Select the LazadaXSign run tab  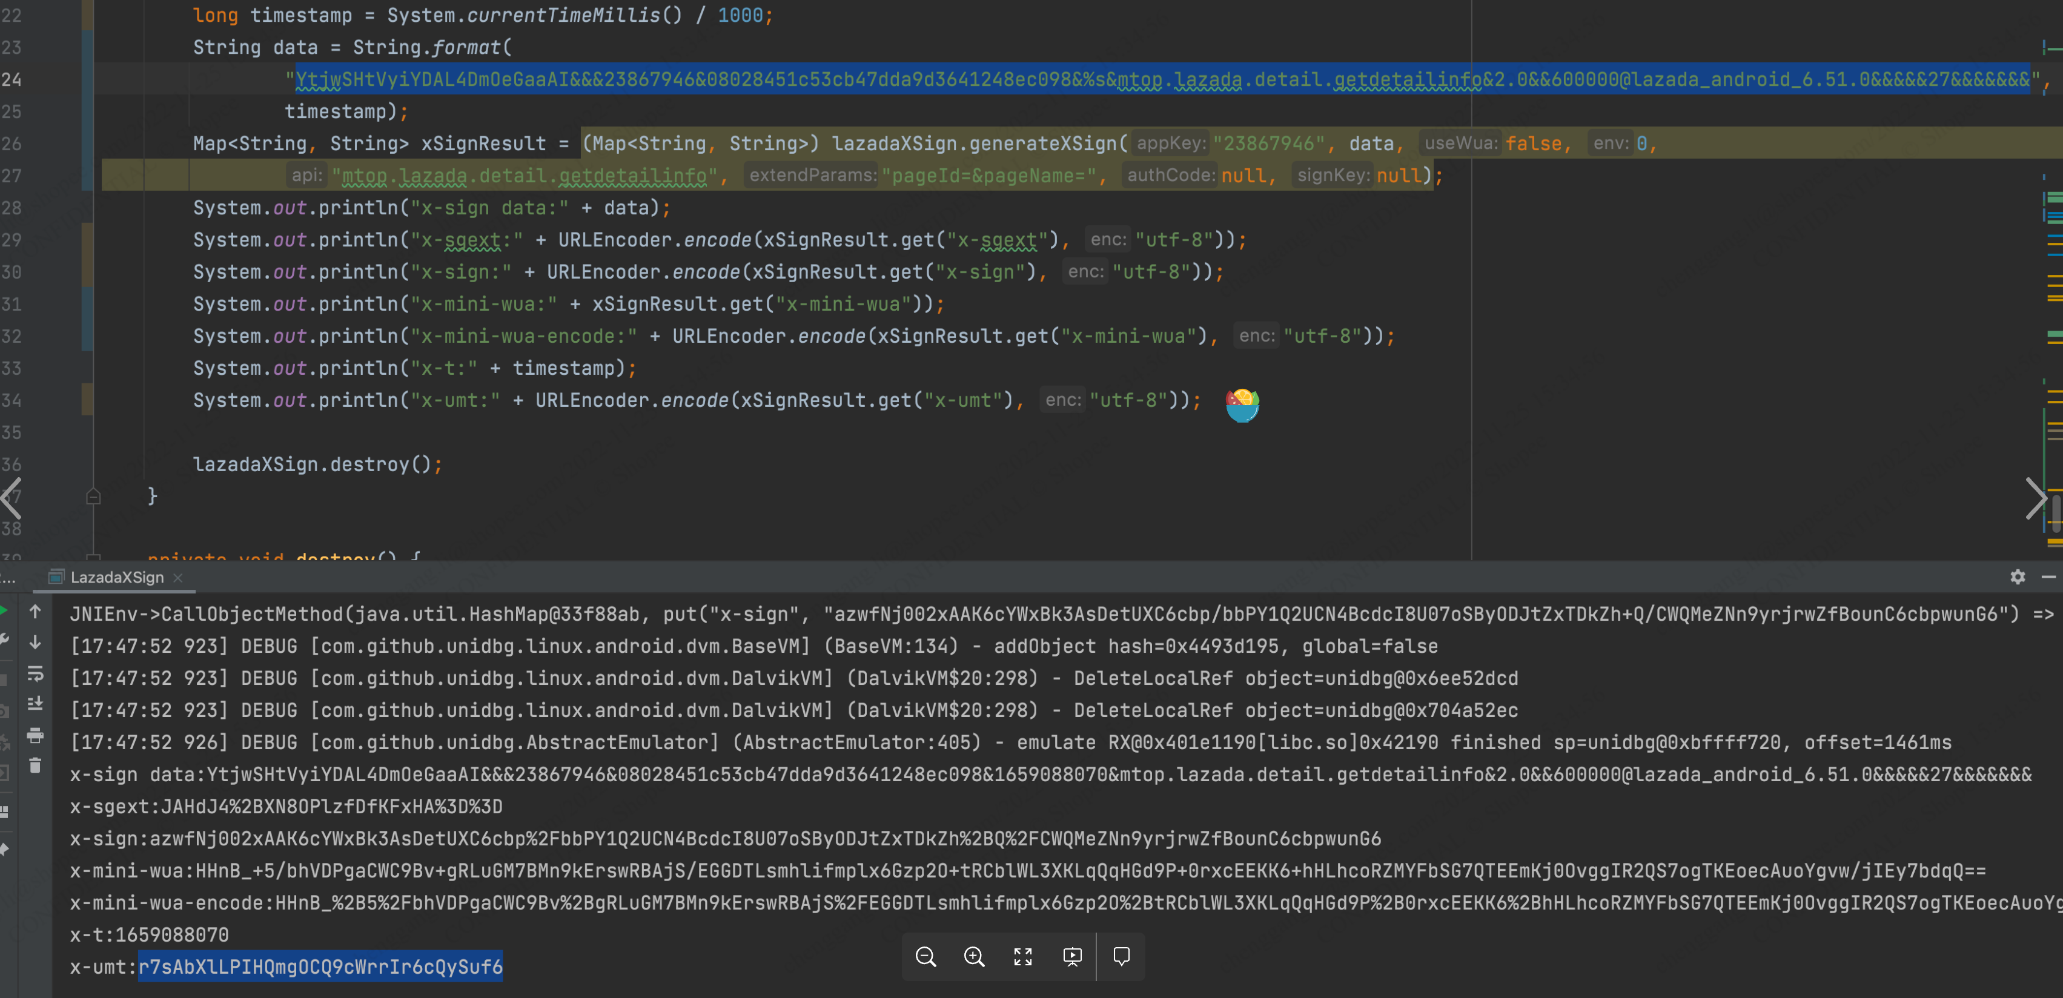(x=116, y=578)
